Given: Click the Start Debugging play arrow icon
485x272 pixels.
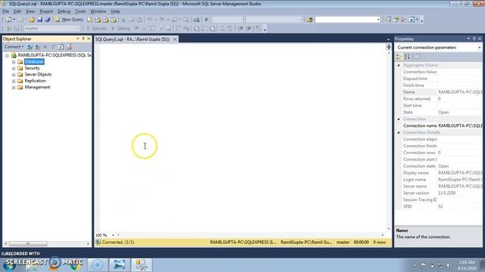Looking at the screenshot, I should click(206, 20).
